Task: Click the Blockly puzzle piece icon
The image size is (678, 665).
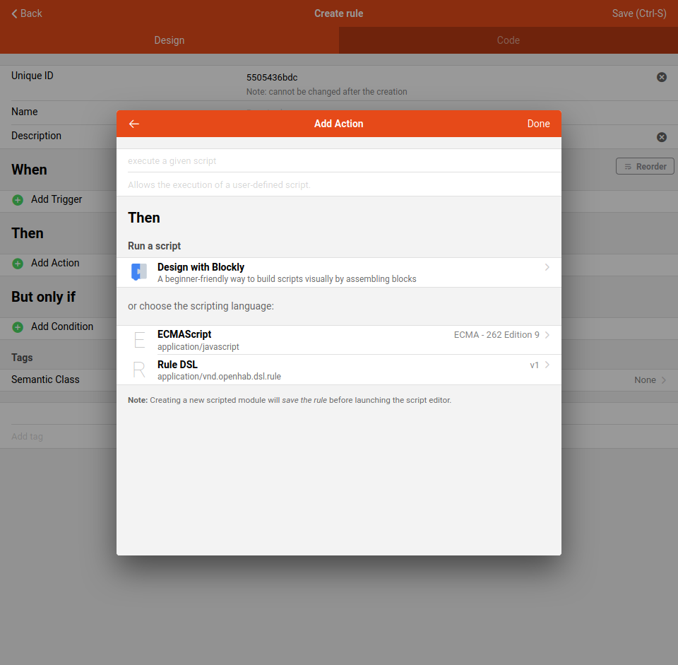Action: [x=139, y=272]
